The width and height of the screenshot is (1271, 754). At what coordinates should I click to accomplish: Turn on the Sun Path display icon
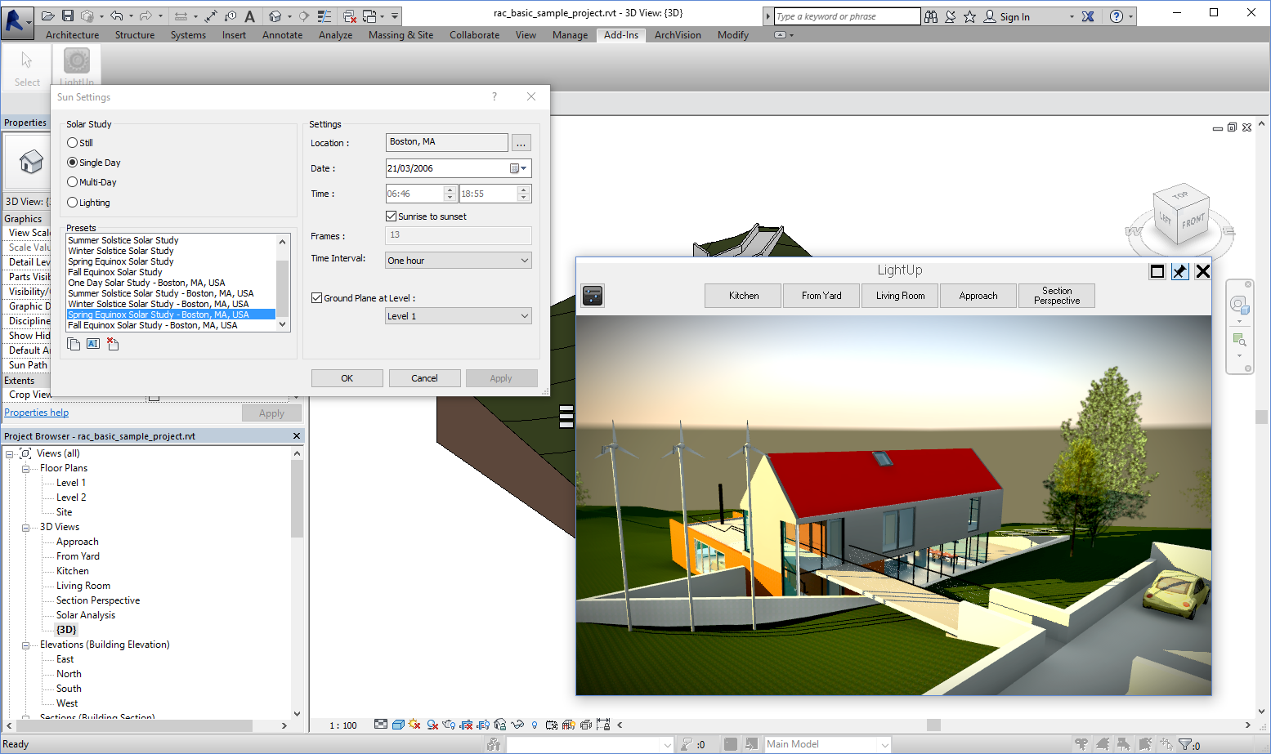click(414, 725)
